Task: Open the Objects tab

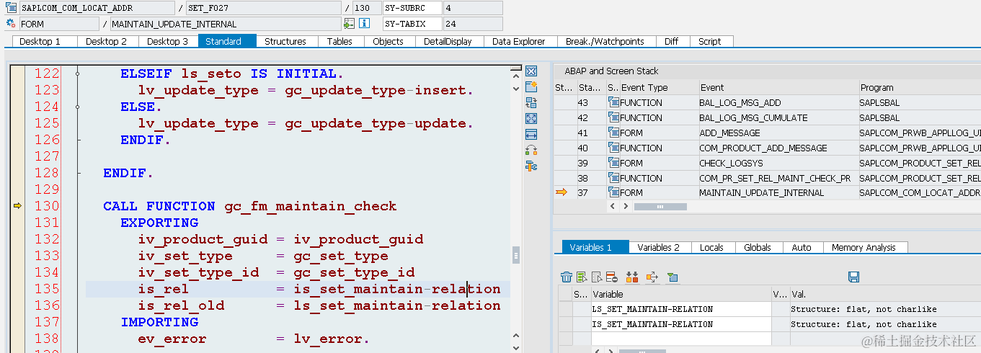Action: click(388, 41)
